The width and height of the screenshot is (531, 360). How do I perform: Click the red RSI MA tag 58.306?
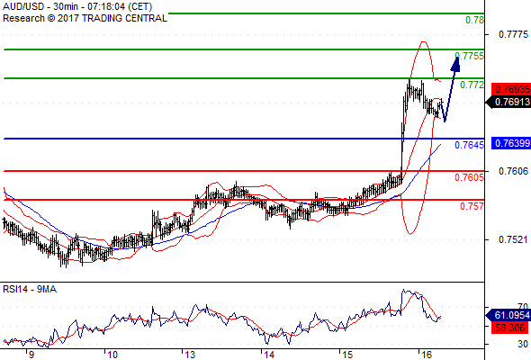(509, 328)
